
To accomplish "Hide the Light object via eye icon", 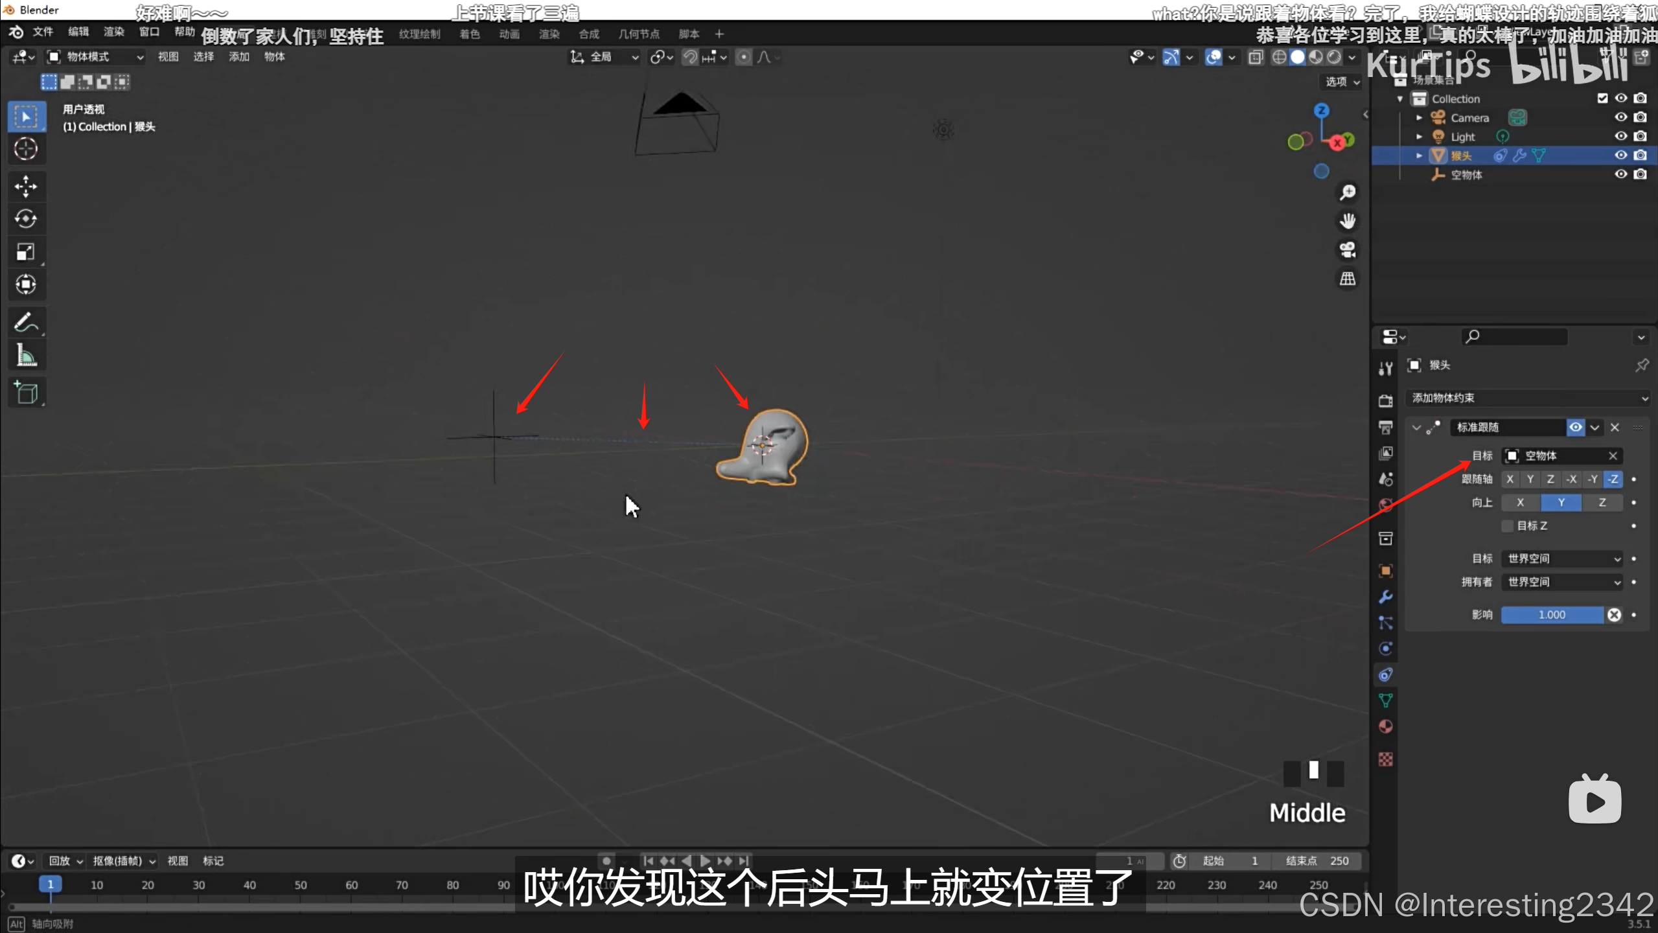I will pos(1620,136).
